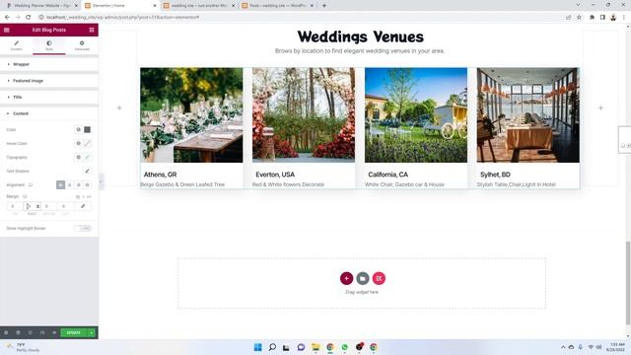Switch to the wedding site WordPress browser tab
Viewport: 631px width, 355px height.
click(x=199, y=6)
